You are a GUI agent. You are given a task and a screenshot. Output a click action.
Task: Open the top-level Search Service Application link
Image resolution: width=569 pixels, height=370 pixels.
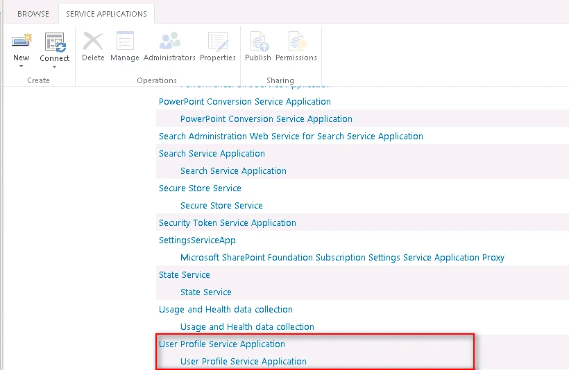click(212, 154)
